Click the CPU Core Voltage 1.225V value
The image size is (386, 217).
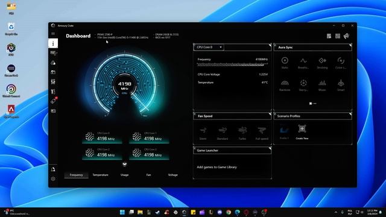click(263, 74)
